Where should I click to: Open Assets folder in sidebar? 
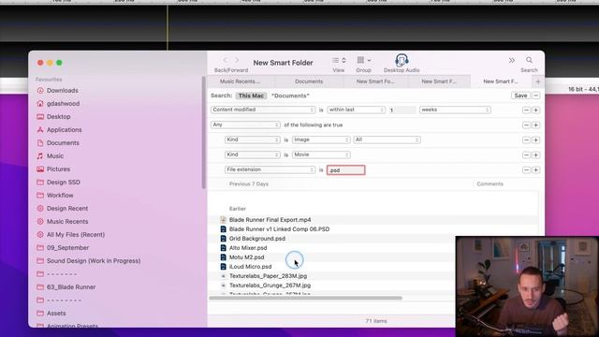coord(56,314)
